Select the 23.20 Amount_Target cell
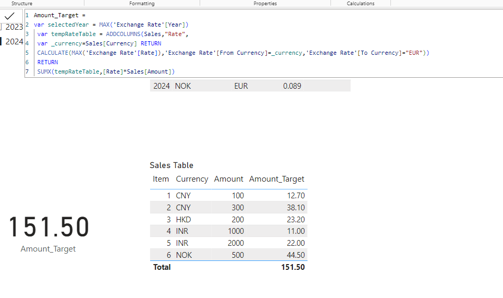 click(x=296, y=220)
